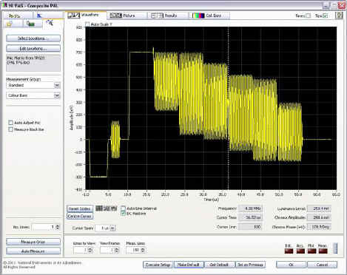The height and width of the screenshot is (275, 347).
Task: Open the Cursor Span dropdown
Action: (x=112, y=228)
